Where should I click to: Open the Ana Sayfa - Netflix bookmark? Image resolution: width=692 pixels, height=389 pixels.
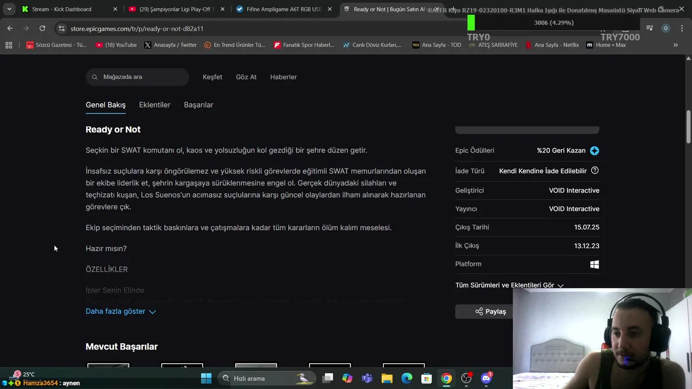(x=552, y=45)
